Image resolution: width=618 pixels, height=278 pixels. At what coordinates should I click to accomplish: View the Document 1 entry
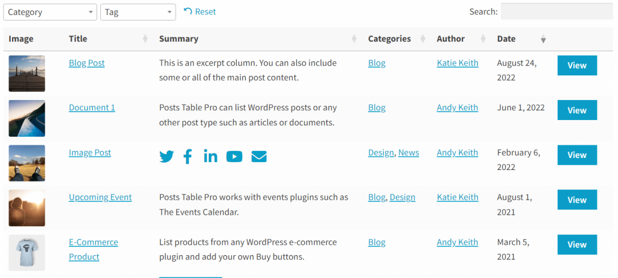pos(577,110)
